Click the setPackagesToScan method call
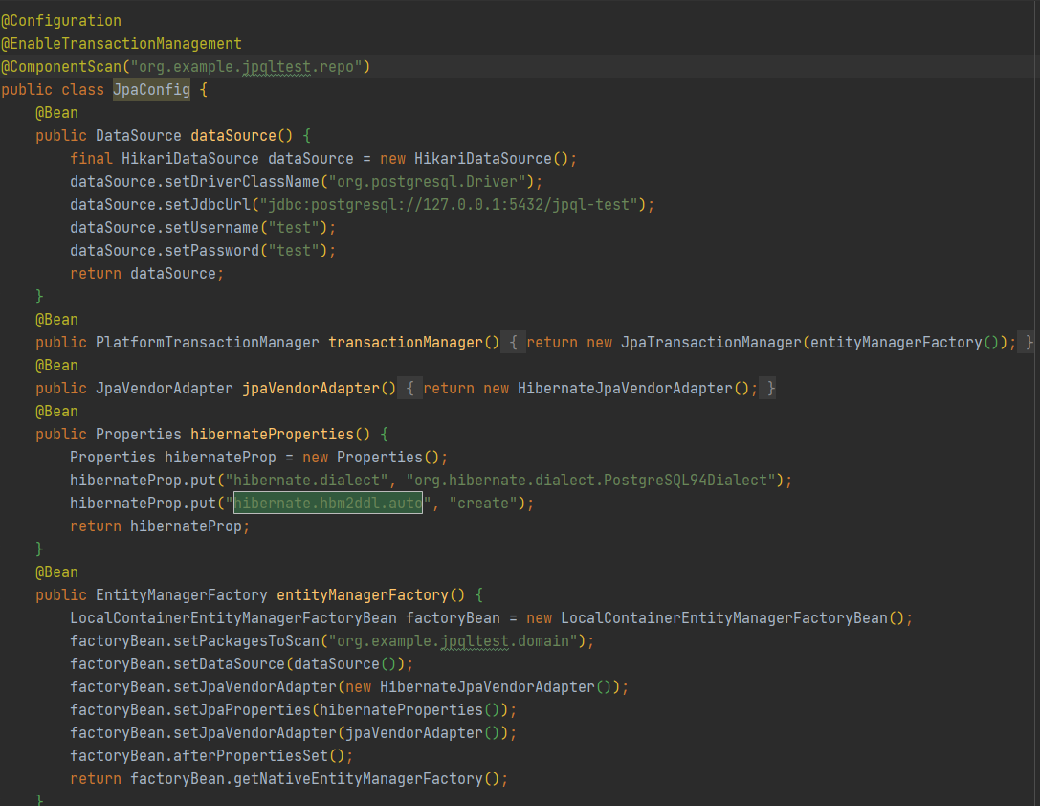This screenshot has width=1040, height=806. pyautogui.click(x=246, y=640)
